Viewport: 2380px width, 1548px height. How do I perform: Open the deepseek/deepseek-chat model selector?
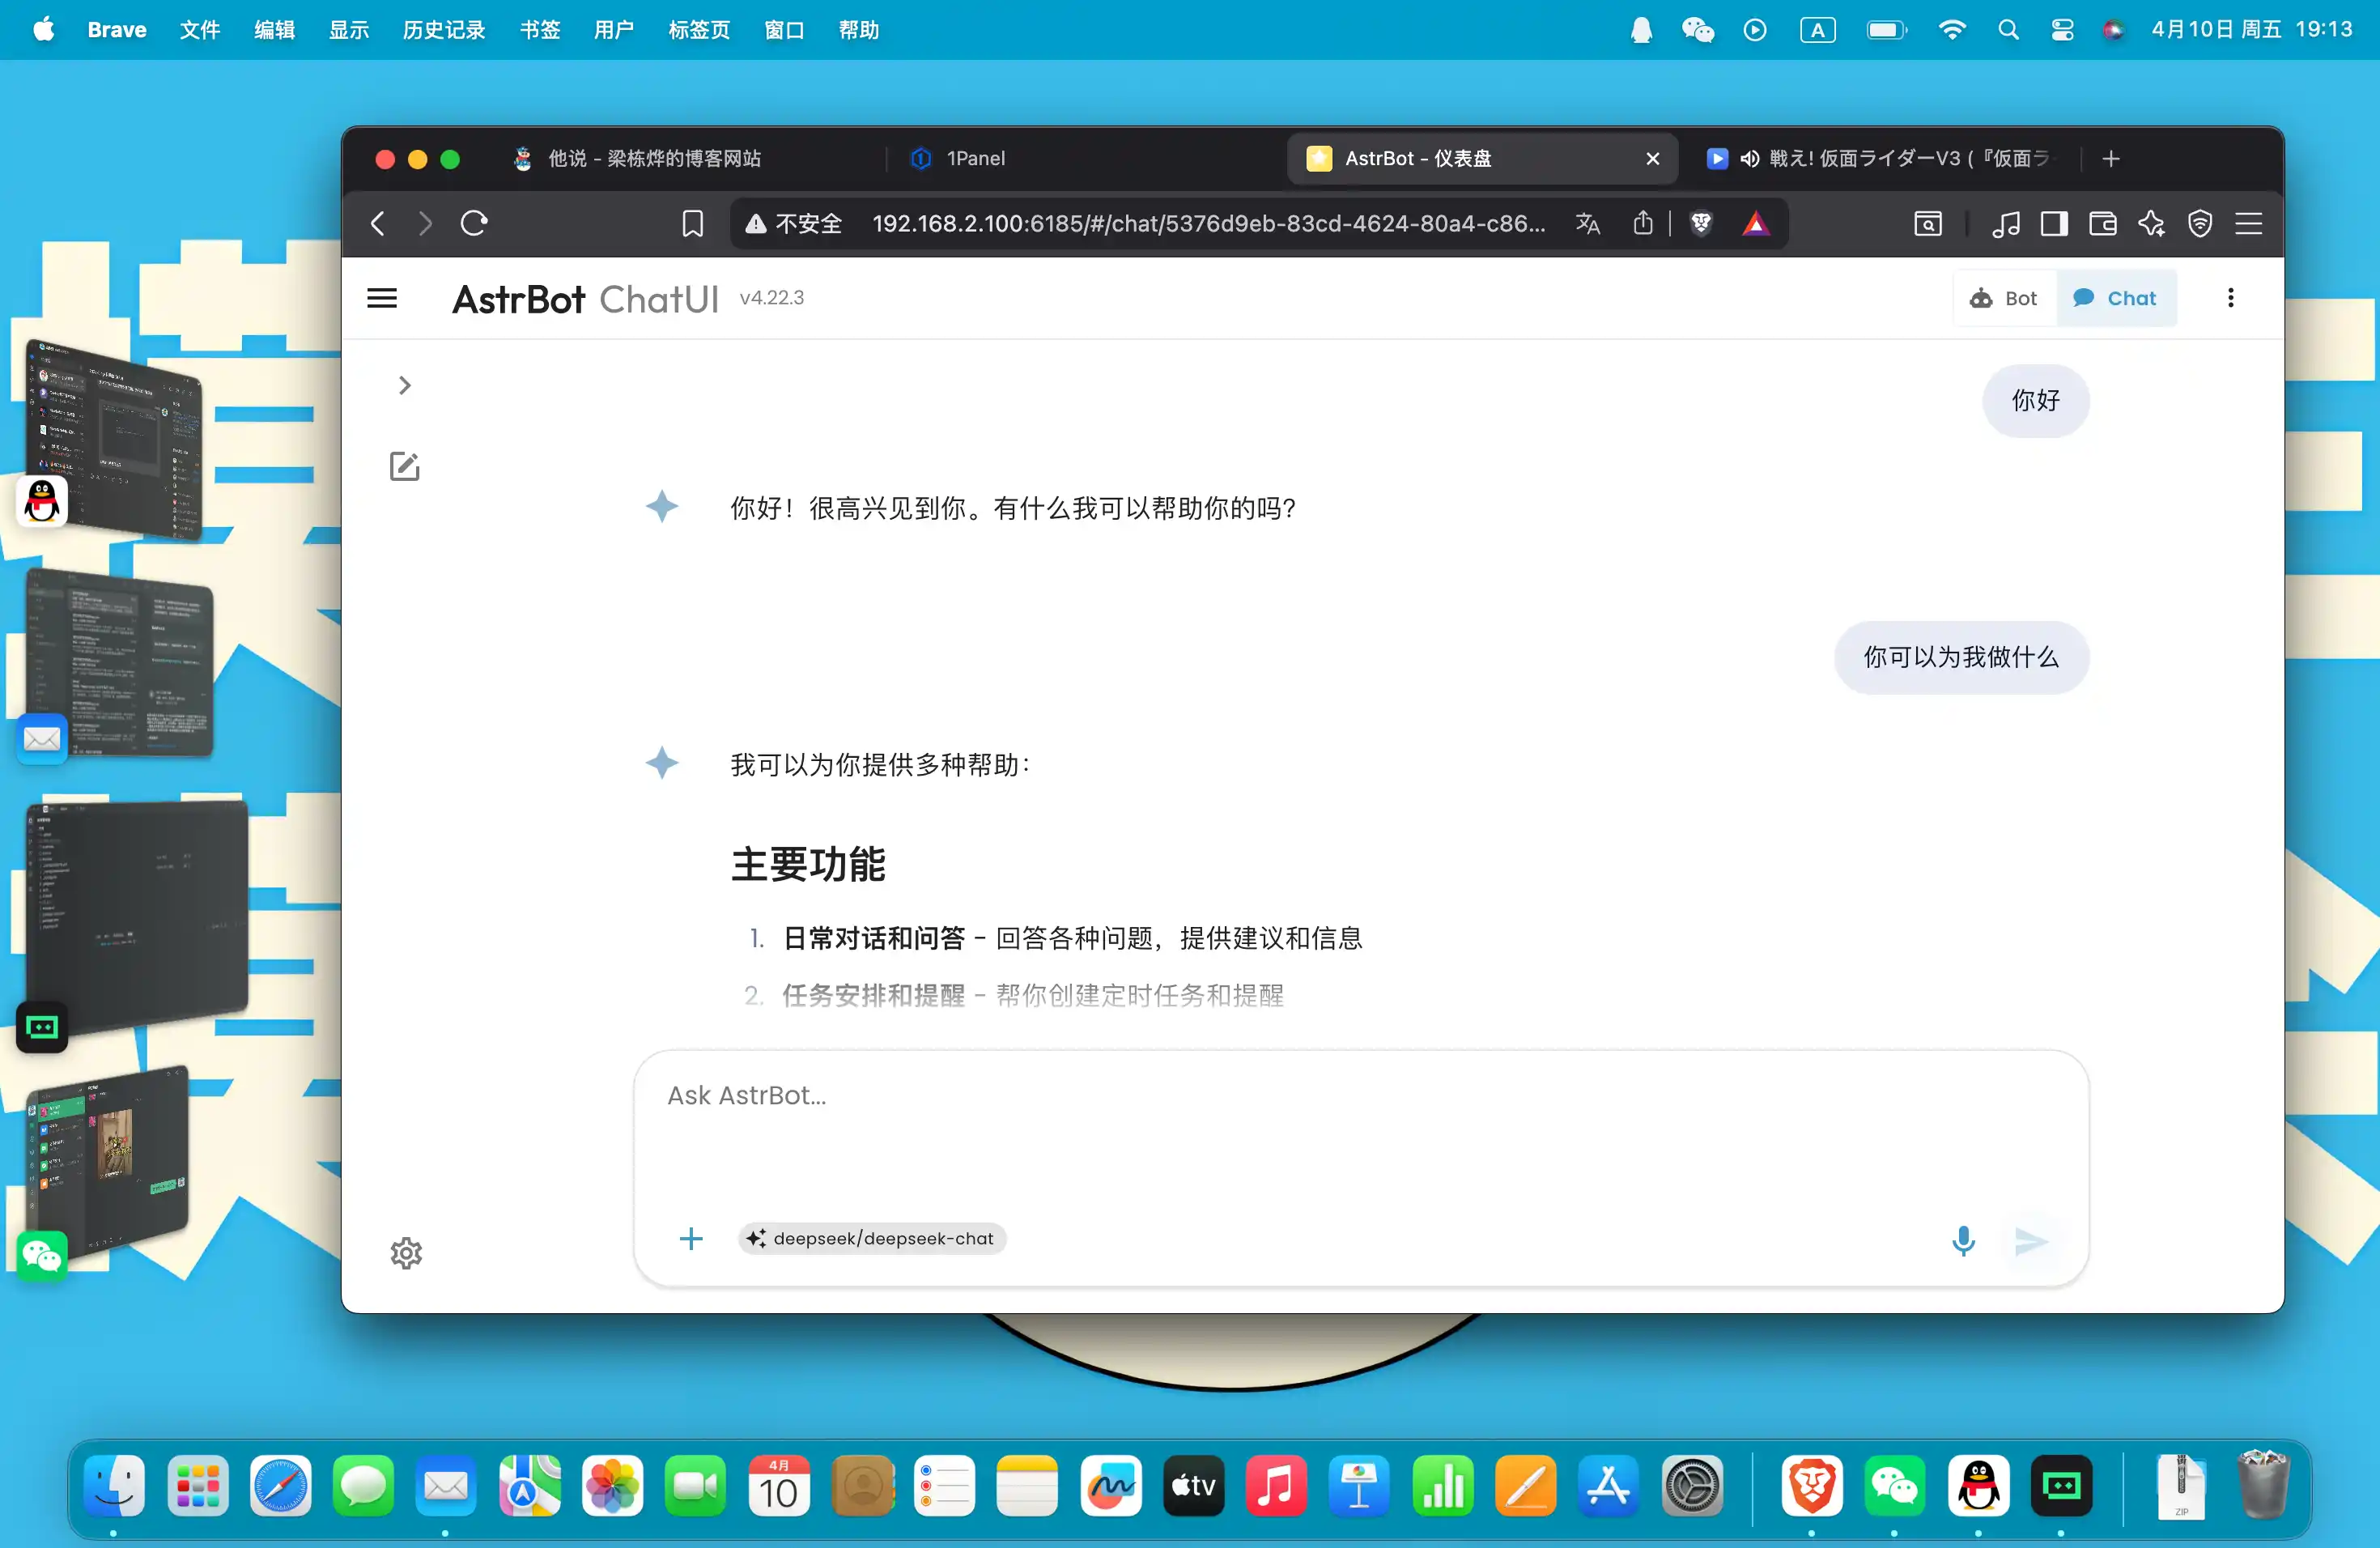pos(872,1239)
